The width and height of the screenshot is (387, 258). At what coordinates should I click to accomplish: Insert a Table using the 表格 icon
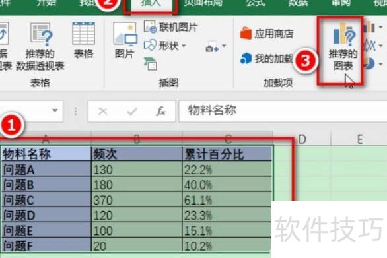(x=83, y=40)
